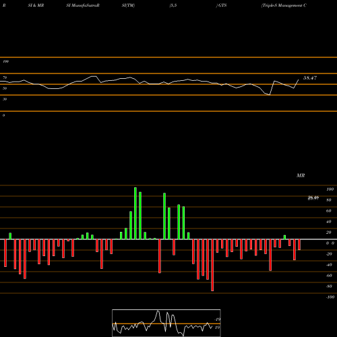This screenshot has width=337, height=337.
Task: Click the 'SI & MR' header text
Action: (36, 5)
